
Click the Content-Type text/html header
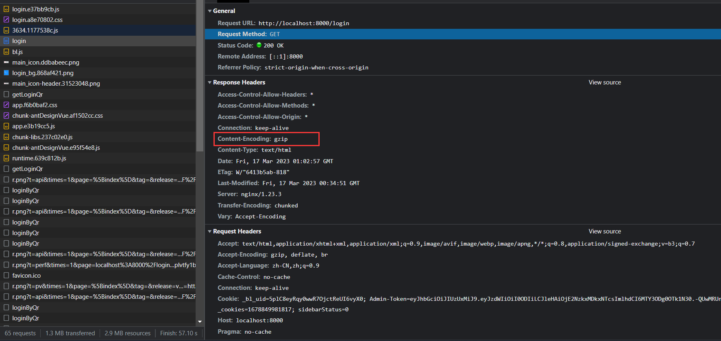[254, 150]
